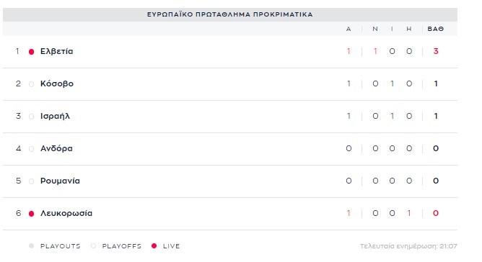The width and height of the screenshot is (482, 262).
Task: Click the Α matches column header
Action: coord(349,29)
